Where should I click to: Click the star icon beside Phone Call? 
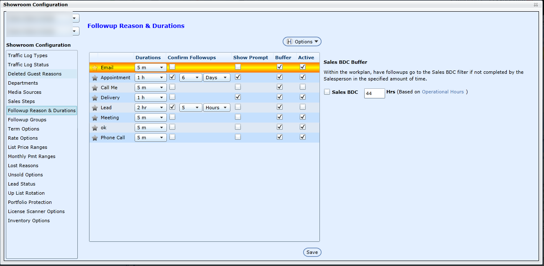click(x=94, y=138)
